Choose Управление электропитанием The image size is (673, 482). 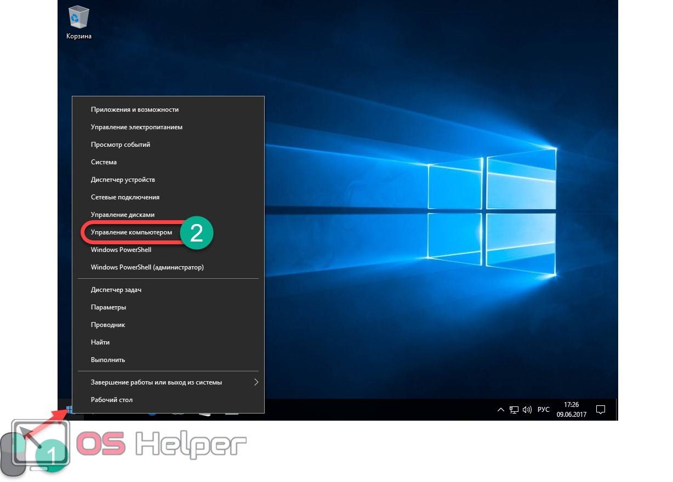coord(169,127)
